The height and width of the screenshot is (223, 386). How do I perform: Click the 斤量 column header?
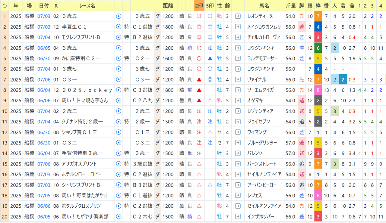pos(291,5)
